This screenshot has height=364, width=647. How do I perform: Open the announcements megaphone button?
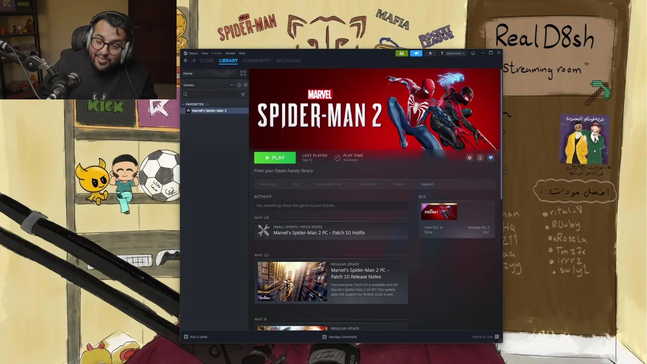416,53
